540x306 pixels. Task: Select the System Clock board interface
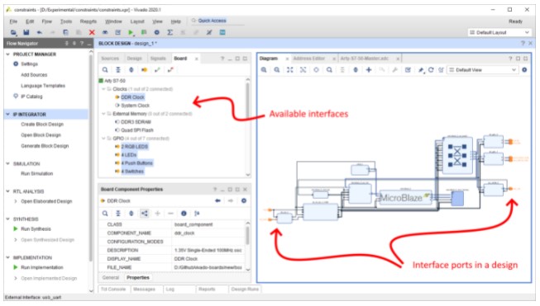[135, 106]
